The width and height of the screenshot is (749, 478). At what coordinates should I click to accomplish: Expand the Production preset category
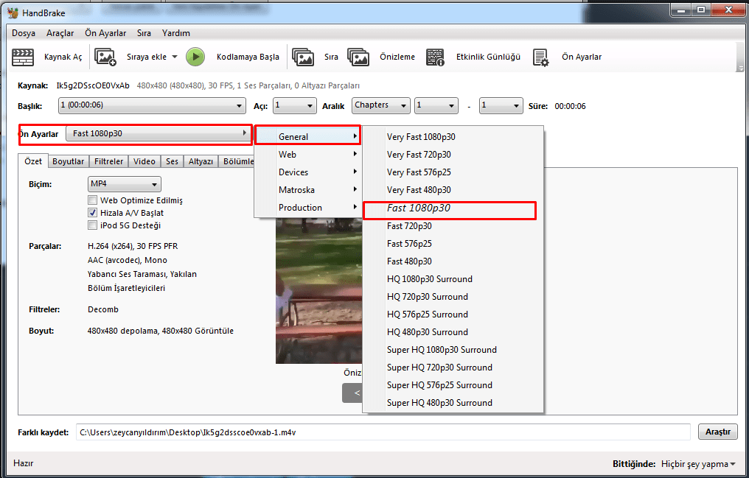click(307, 207)
